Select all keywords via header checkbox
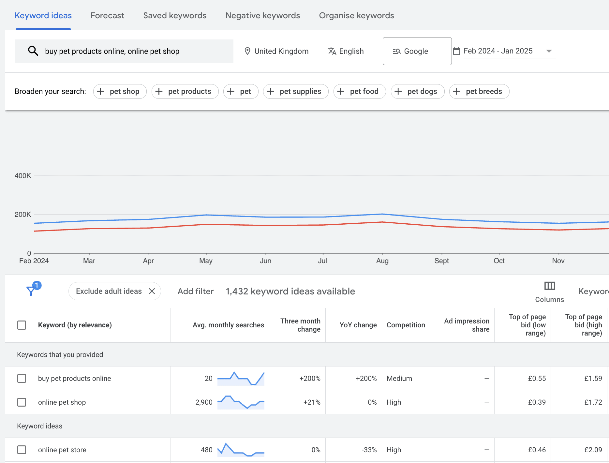 (x=22, y=325)
